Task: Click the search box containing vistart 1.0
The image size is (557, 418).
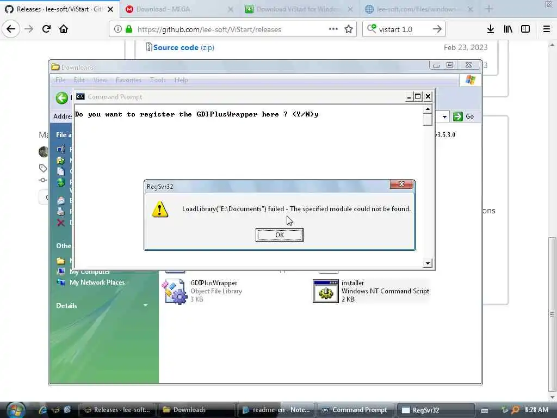Action: click(404, 29)
